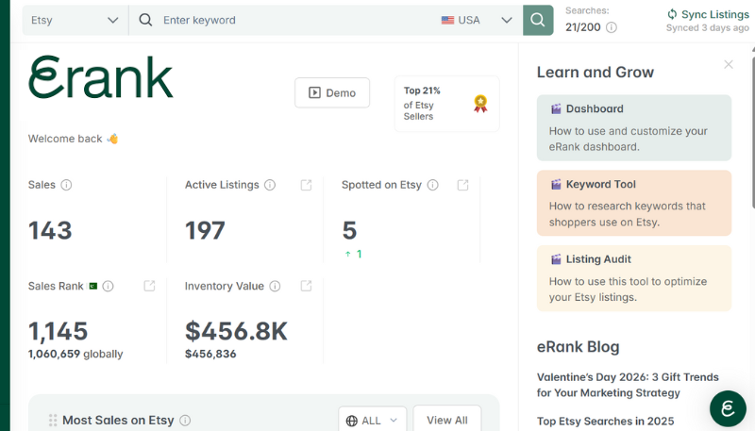Screen dimensions: 755x431
Task: Open the Sales Rank external link icon
Action: point(149,286)
